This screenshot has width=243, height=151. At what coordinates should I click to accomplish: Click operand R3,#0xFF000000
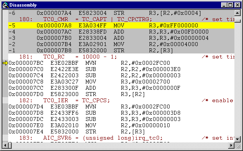tap(173, 25)
